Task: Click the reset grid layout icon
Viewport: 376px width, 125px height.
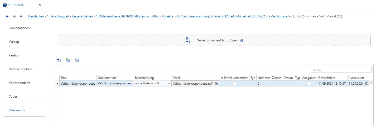Action: coord(59,60)
